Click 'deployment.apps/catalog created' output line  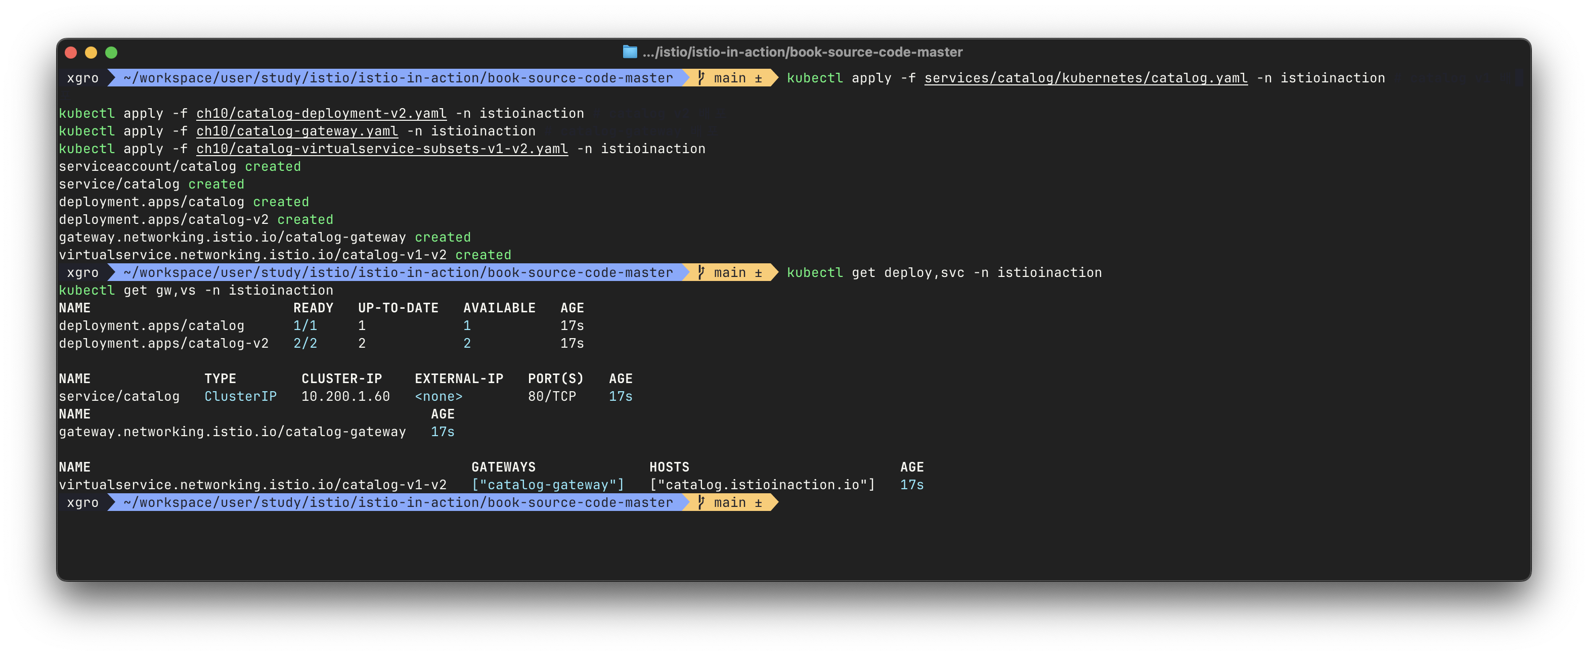click(184, 202)
